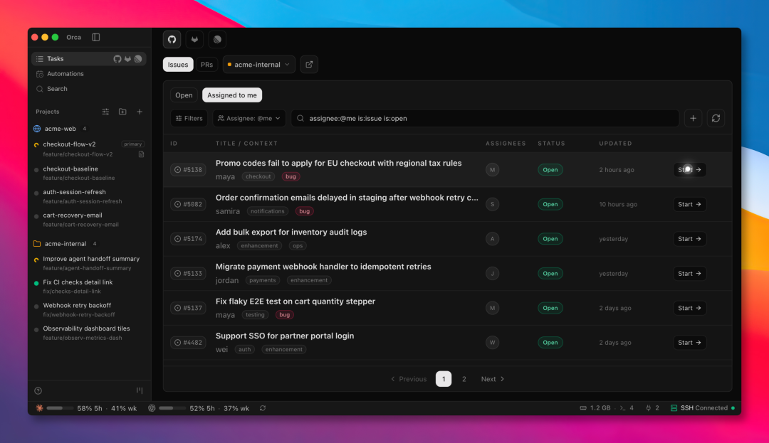Screen dimensions: 769x443
Task: Switch to the PRs tab
Action: coord(207,65)
